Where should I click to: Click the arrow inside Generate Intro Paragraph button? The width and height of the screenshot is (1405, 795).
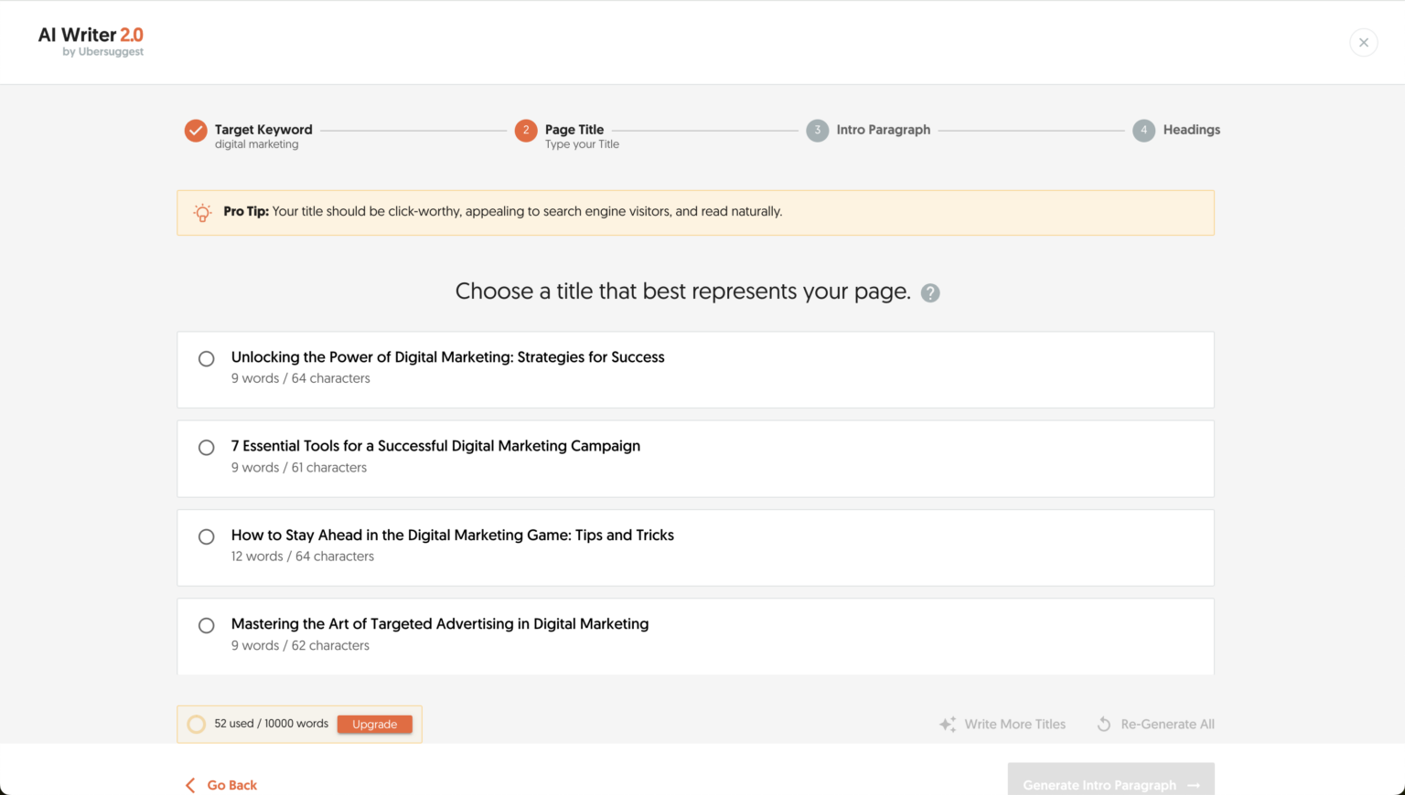[1194, 785]
